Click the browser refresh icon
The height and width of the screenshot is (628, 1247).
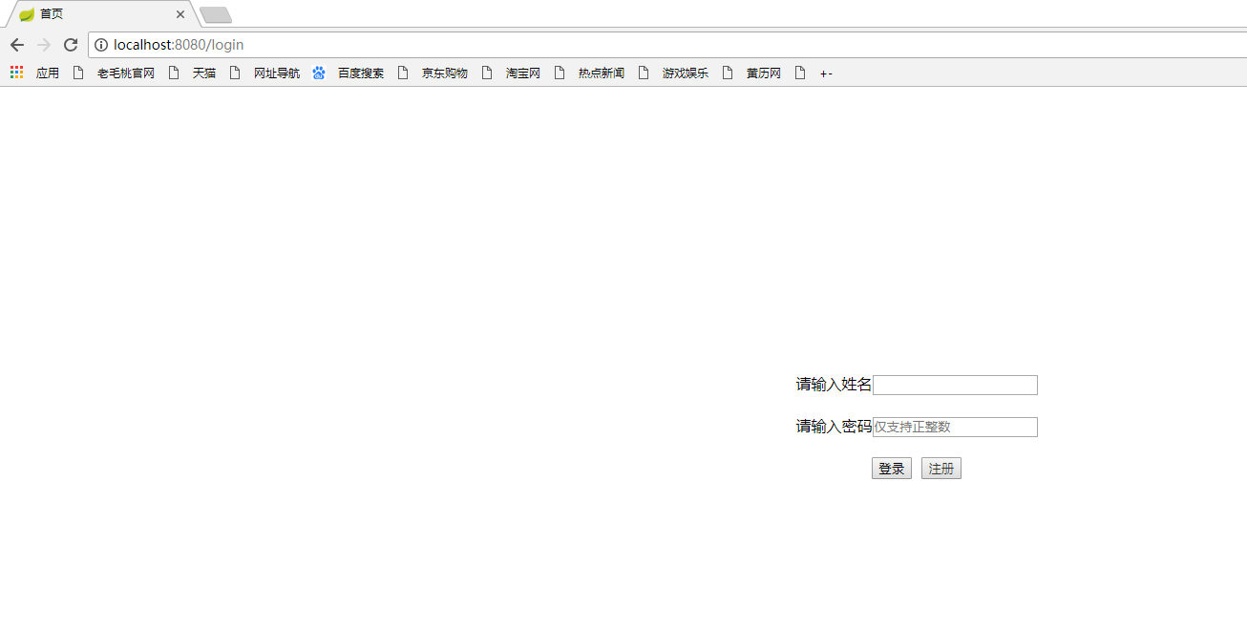pos(70,44)
